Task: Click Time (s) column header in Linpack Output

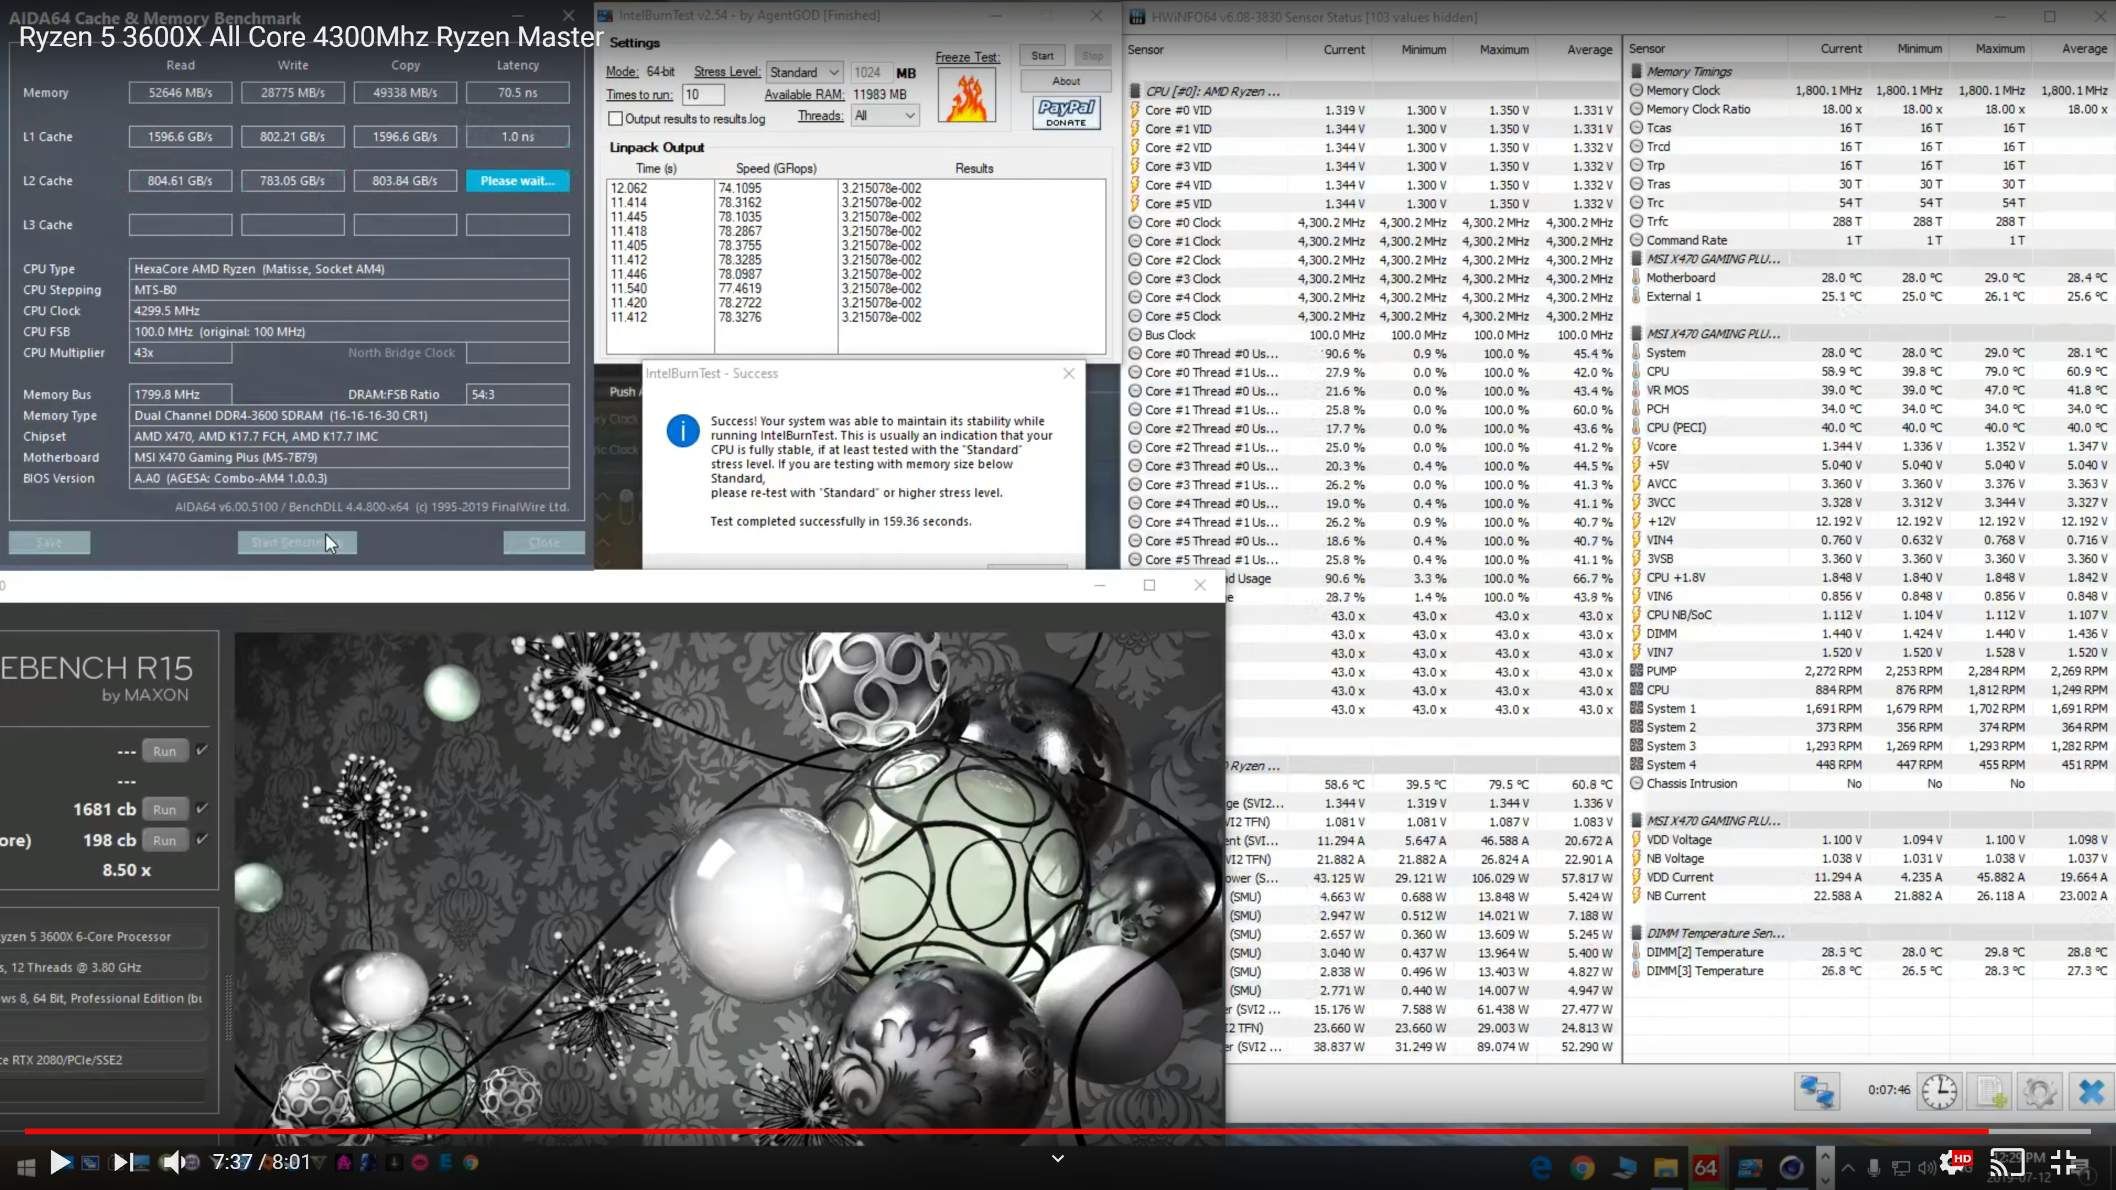Action: 656,169
